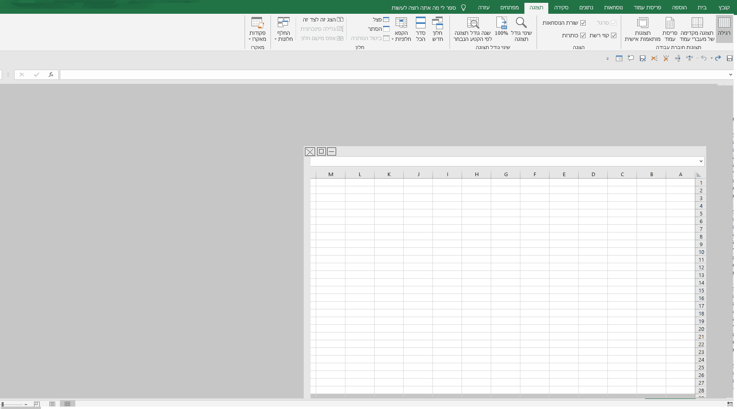The height and width of the screenshot is (409, 737).
Task: Open Custom Views (תצוגות מותאמות אישית)
Action: 643,29
